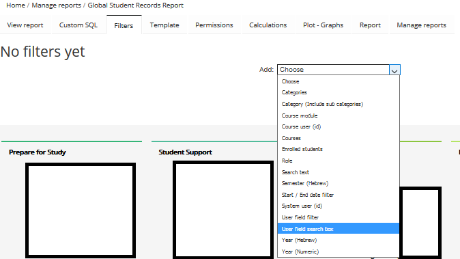
Task: Open Manage reports tab
Action: click(x=421, y=25)
